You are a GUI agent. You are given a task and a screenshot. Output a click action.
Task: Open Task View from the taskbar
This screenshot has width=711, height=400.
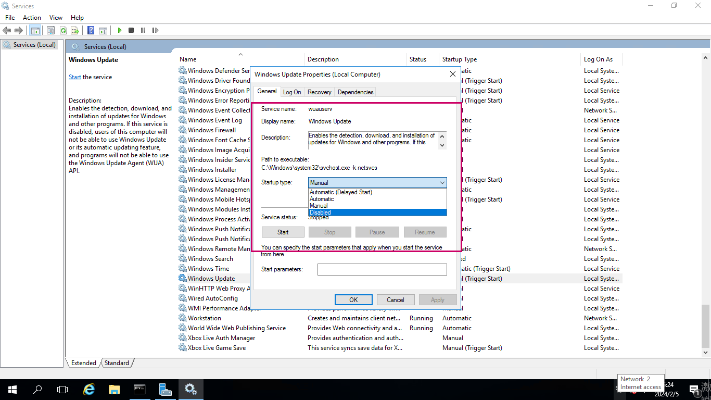(x=62, y=389)
